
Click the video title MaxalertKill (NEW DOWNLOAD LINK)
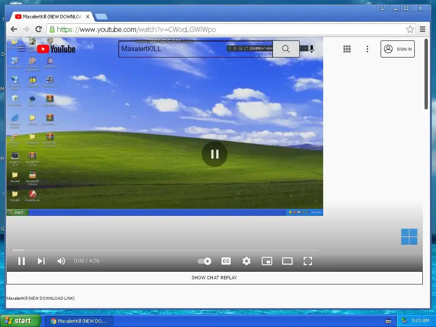click(x=40, y=298)
